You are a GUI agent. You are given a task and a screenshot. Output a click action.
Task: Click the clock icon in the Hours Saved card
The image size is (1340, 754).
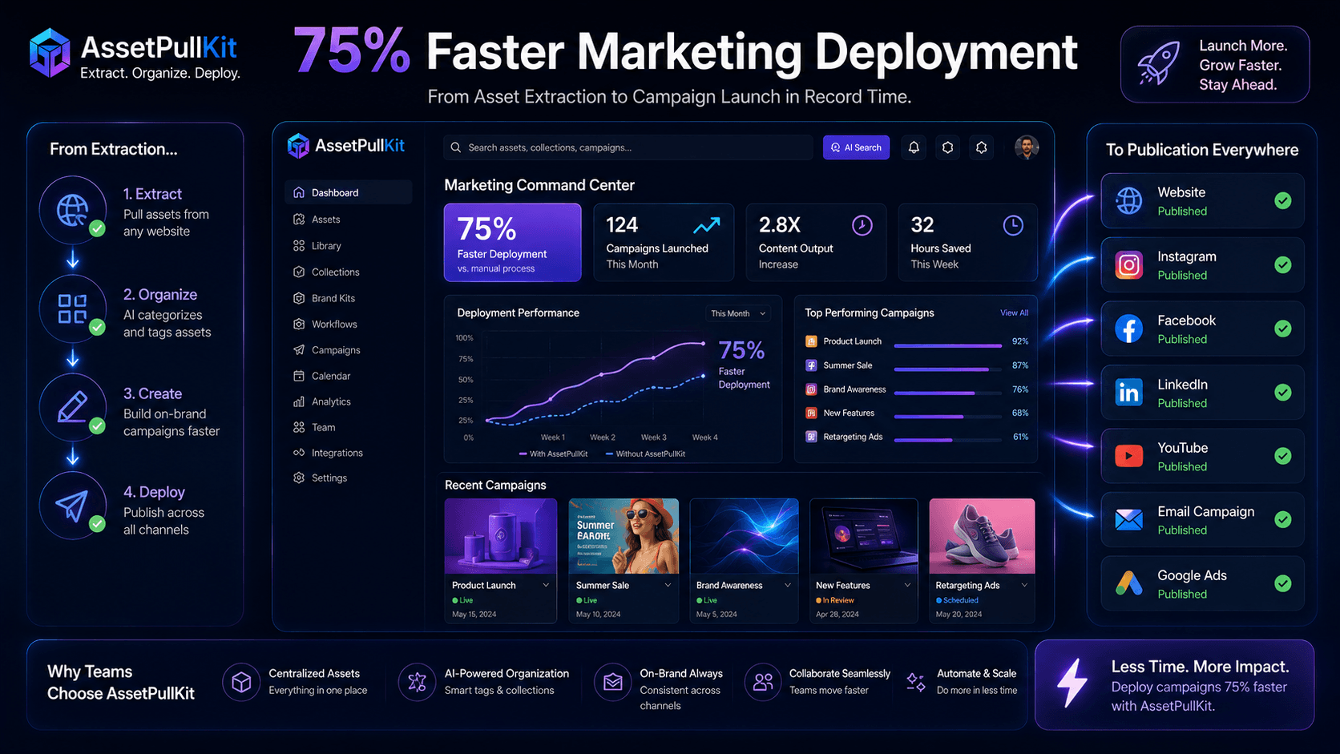coord(1013,226)
